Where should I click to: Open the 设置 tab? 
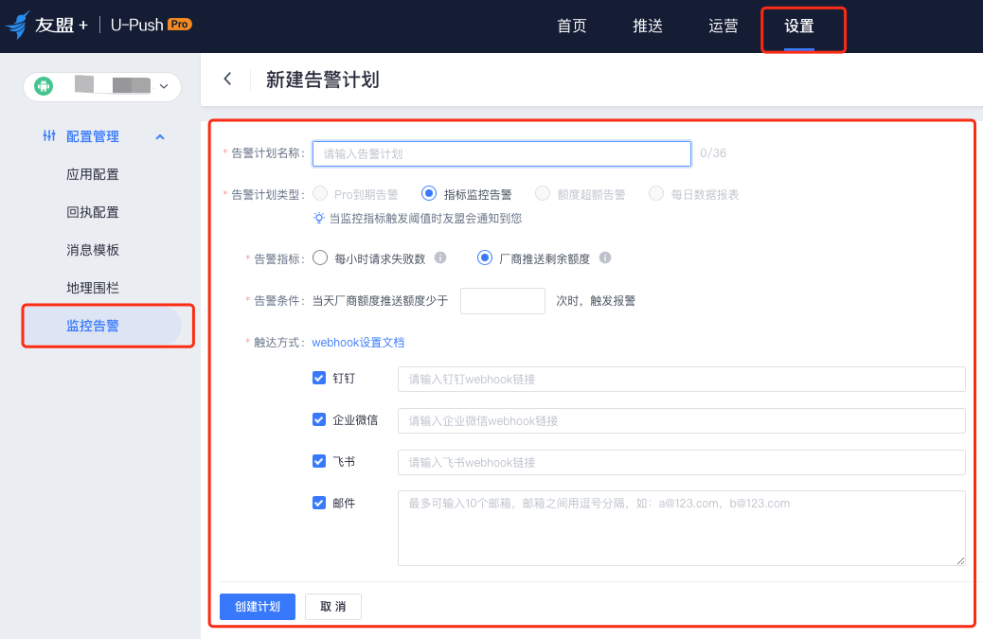coord(799,26)
